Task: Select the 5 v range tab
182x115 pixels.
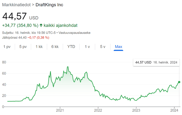Action: click(x=103, y=47)
